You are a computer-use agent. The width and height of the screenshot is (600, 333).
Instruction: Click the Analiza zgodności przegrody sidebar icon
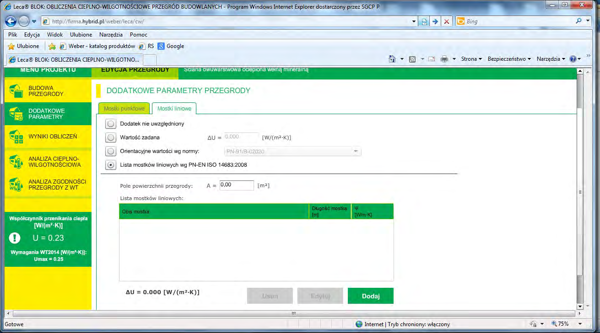click(x=16, y=185)
